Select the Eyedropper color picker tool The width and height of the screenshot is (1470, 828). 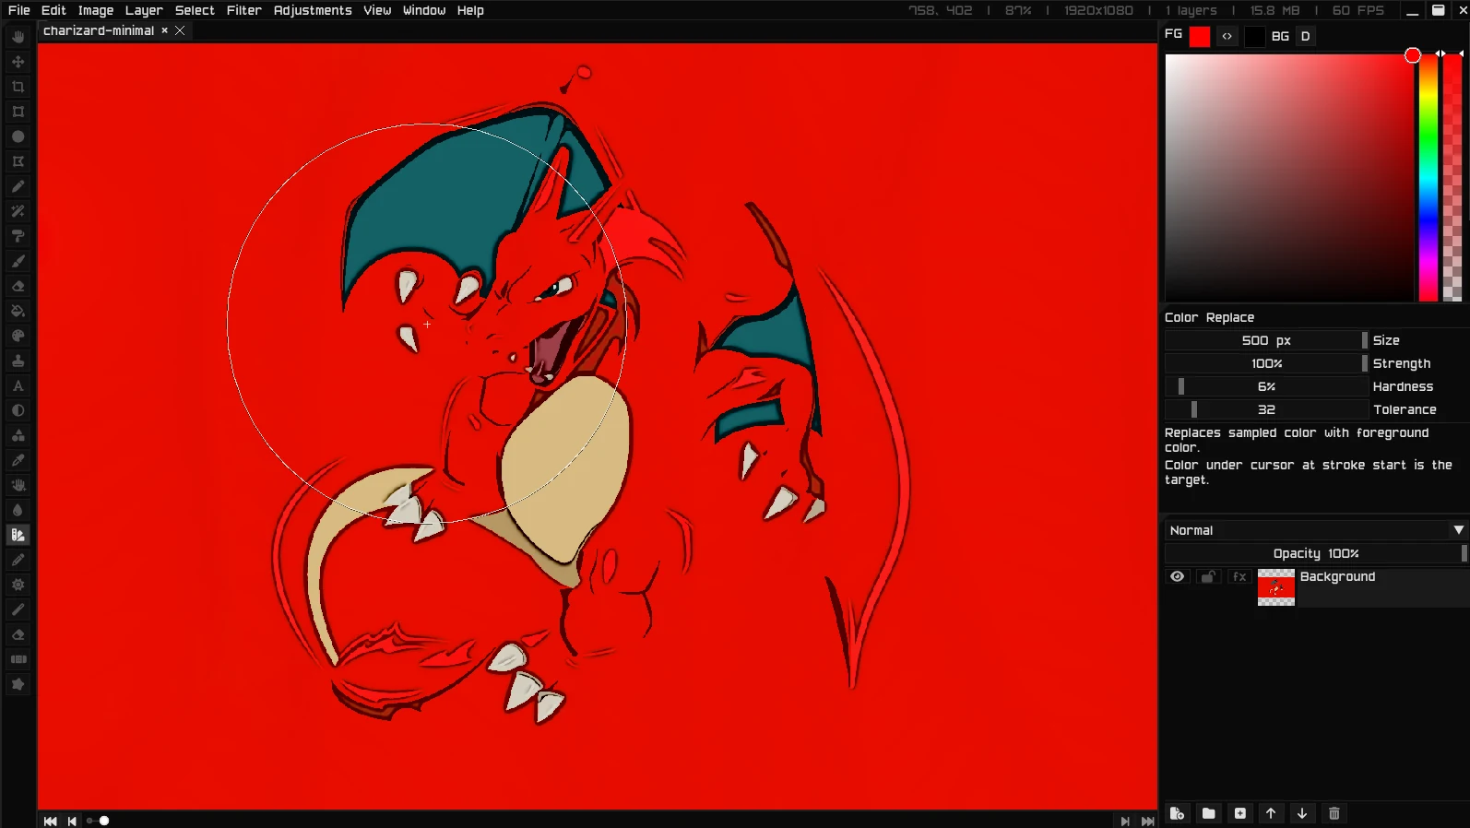pyautogui.click(x=18, y=460)
